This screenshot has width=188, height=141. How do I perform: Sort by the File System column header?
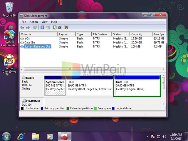tap(102, 34)
